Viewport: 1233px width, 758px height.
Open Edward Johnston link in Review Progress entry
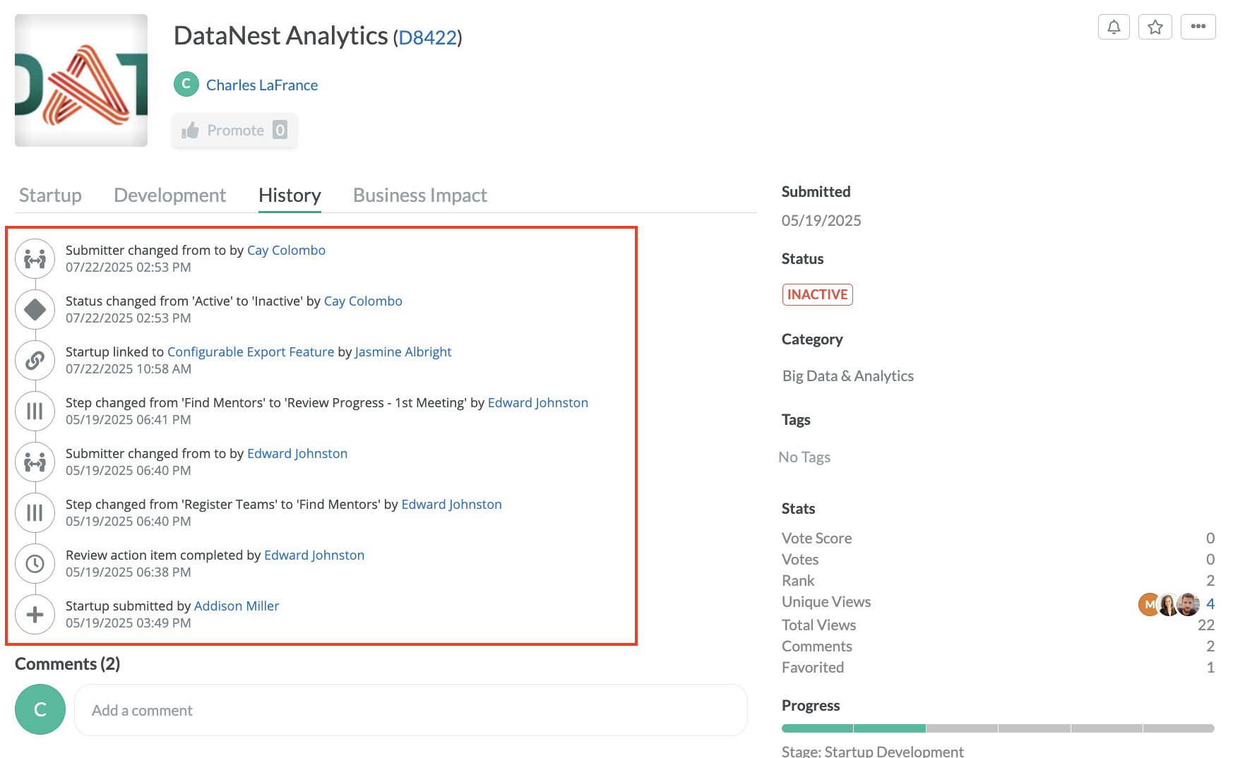point(538,403)
